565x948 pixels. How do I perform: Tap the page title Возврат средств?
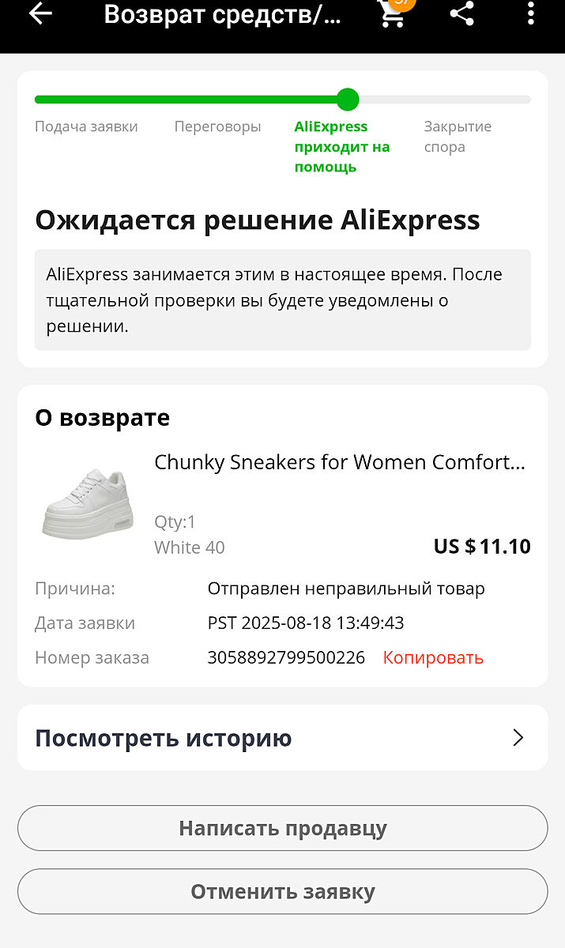click(x=222, y=15)
